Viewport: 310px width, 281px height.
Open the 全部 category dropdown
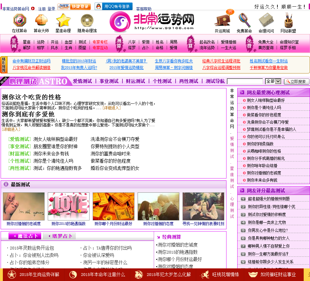(x=273, y=81)
